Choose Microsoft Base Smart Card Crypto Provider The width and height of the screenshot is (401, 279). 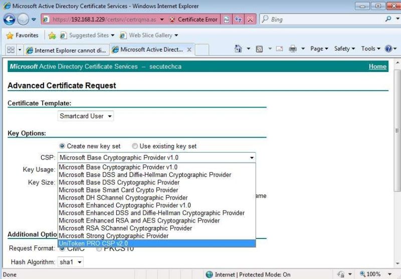pos(156,190)
